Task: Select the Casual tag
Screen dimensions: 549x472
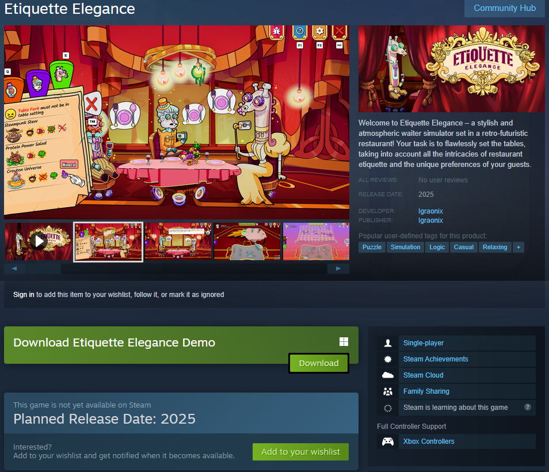Action: coord(464,247)
